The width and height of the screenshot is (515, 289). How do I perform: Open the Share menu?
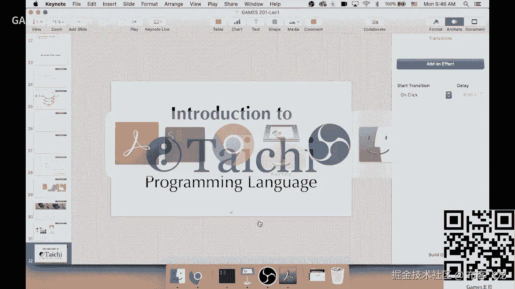coord(231,4)
